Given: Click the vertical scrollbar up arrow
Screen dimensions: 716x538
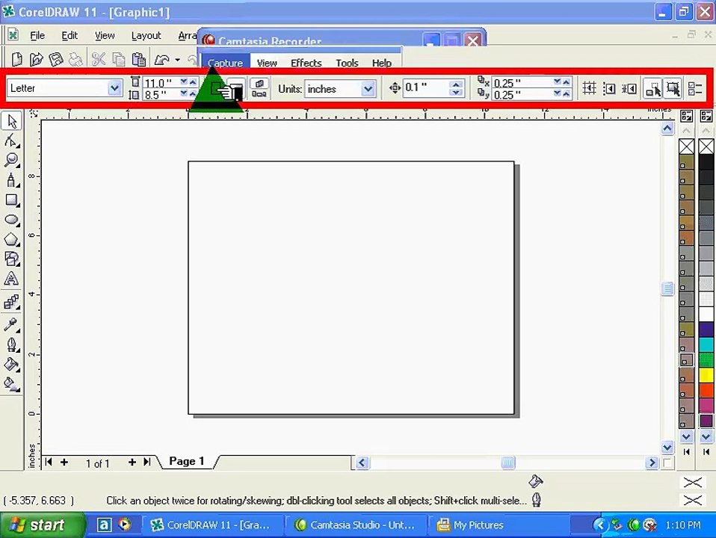Looking at the screenshot, I should pos(667,129).
